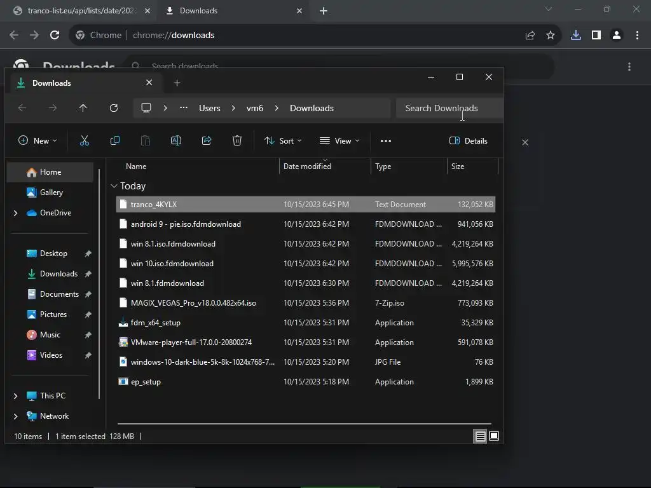Select the ep_setup application file
The height and width of the screenshot is (488, 651).
coord(306,382)
